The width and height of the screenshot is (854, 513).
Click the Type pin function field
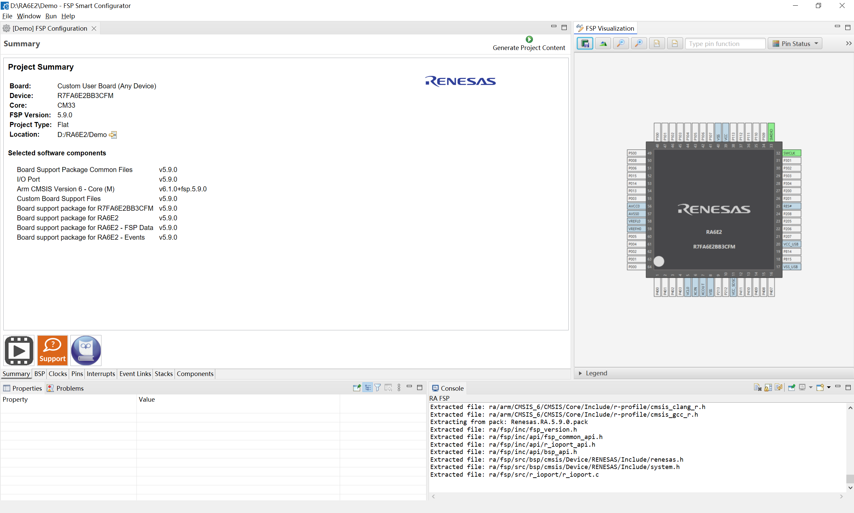click(x=725, y=44)
